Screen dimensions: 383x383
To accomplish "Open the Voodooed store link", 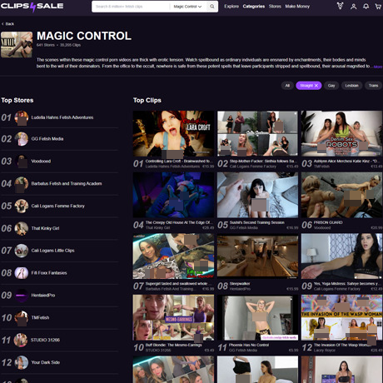I will (41, 162).
